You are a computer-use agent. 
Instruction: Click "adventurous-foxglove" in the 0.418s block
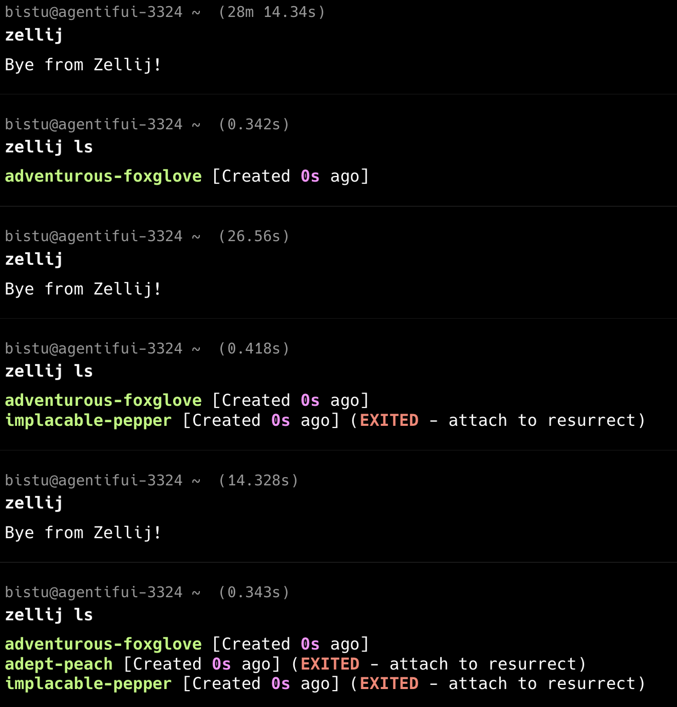pos(103,400)
